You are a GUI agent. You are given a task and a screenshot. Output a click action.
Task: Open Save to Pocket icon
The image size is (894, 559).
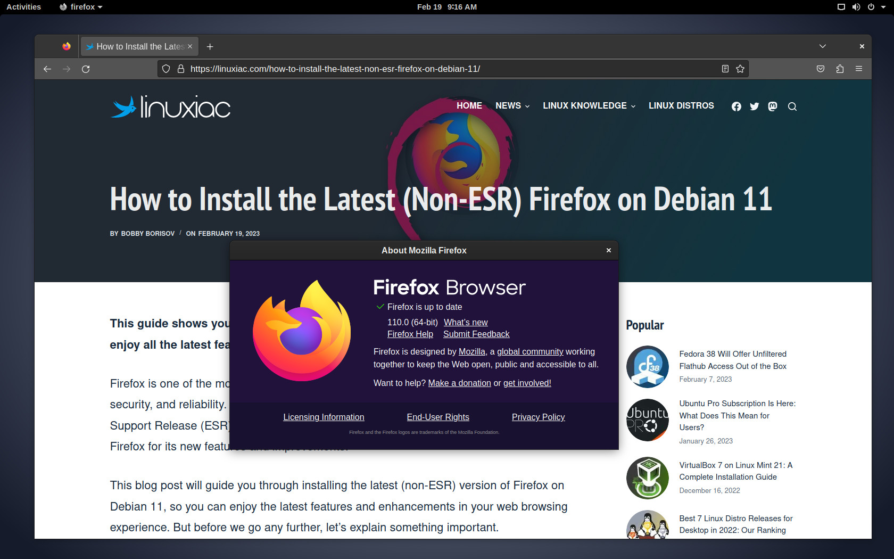click(x=821, y=69)
